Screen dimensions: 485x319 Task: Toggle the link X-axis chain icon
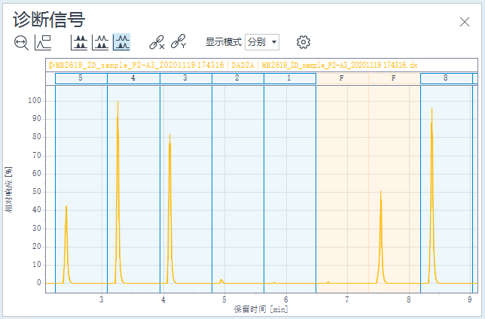click(157, 42)
